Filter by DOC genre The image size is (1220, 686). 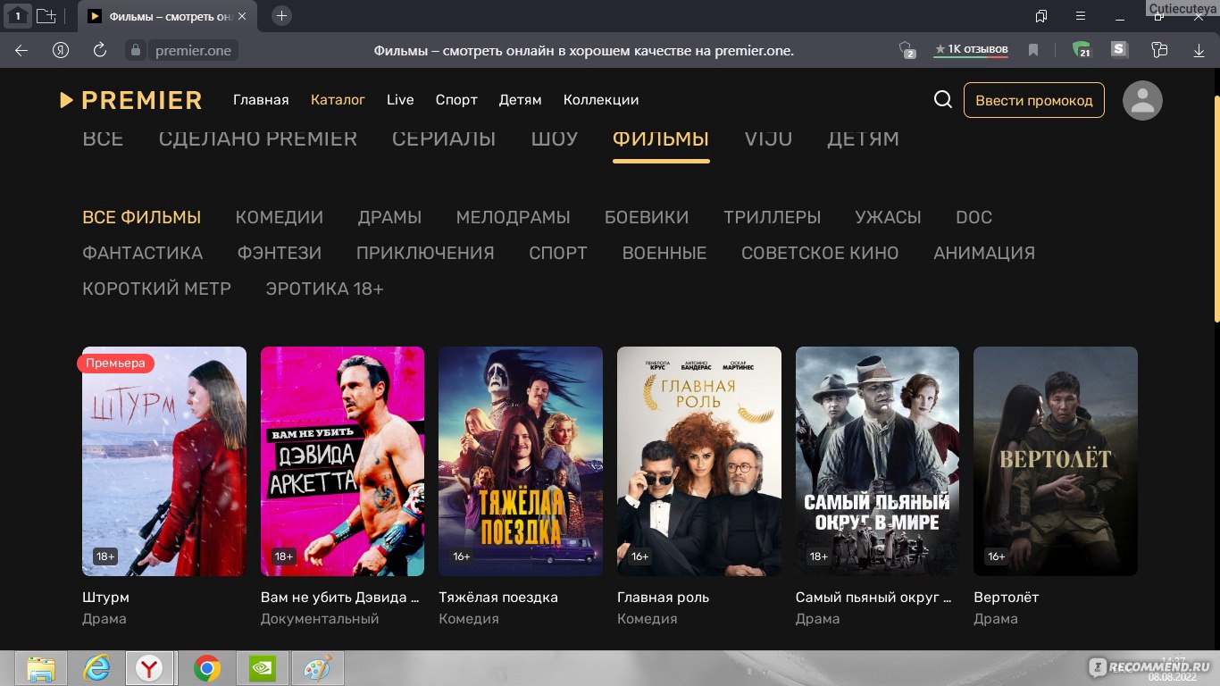(973, 217)
